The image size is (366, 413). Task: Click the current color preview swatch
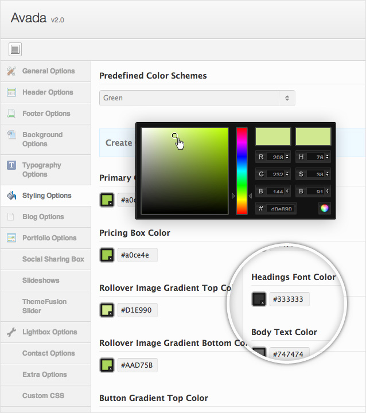pyautogui.click(x=313, y=137)
